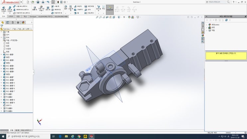Click the Open file icon
Screen dimensions: 247x139
point(33,2)
